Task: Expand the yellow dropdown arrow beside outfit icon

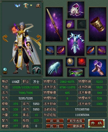Action: [x=31, y=6]
